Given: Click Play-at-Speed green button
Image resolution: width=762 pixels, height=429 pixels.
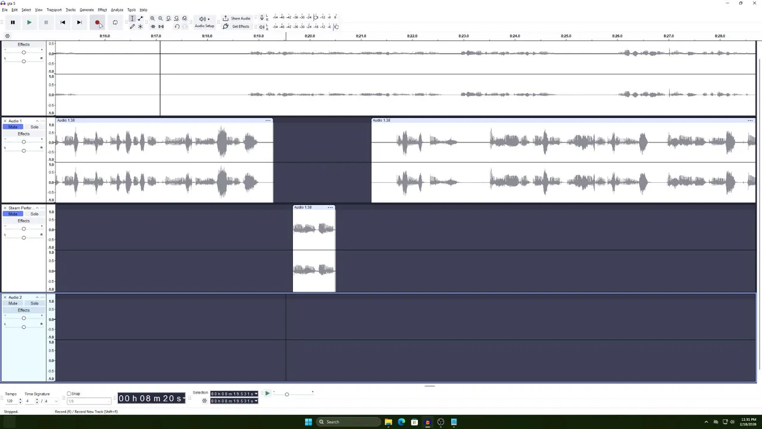Looking at the screenshot, I should tap(267, 393).
